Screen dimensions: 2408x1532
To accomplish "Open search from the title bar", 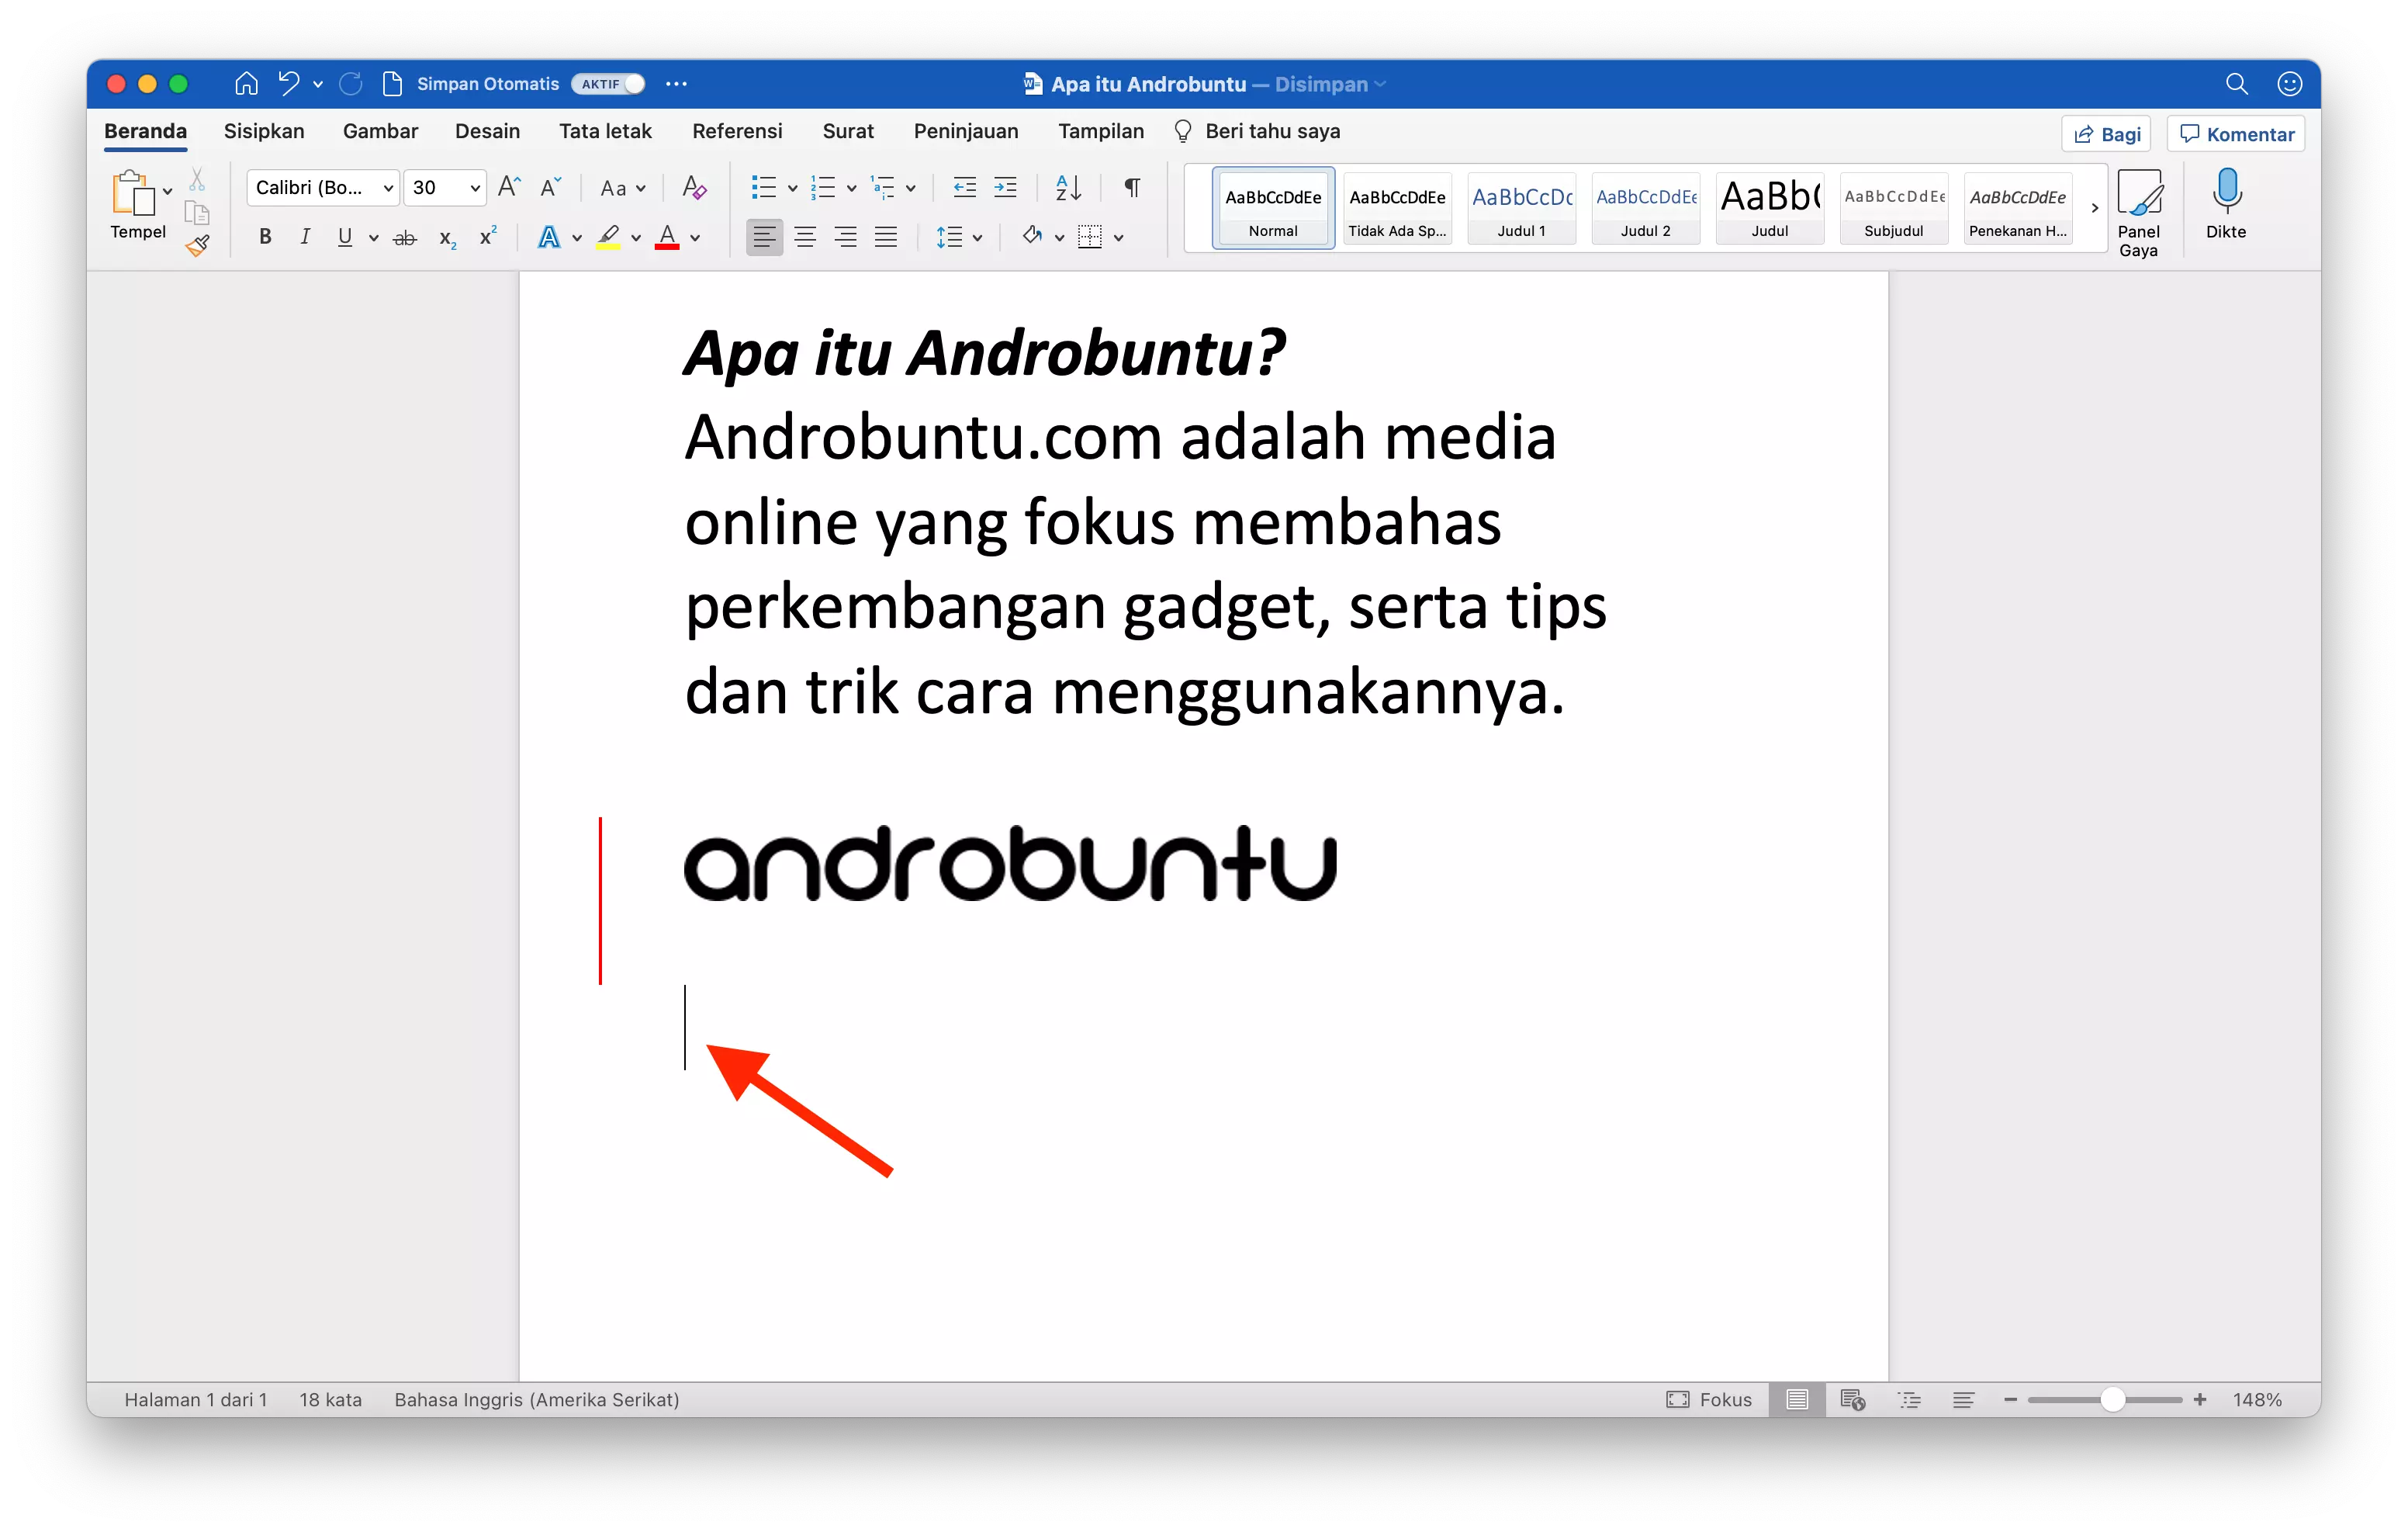I will pyautogui.click(x=2238, y=84).
